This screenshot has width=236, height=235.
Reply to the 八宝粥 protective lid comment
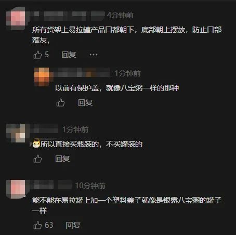85,102
